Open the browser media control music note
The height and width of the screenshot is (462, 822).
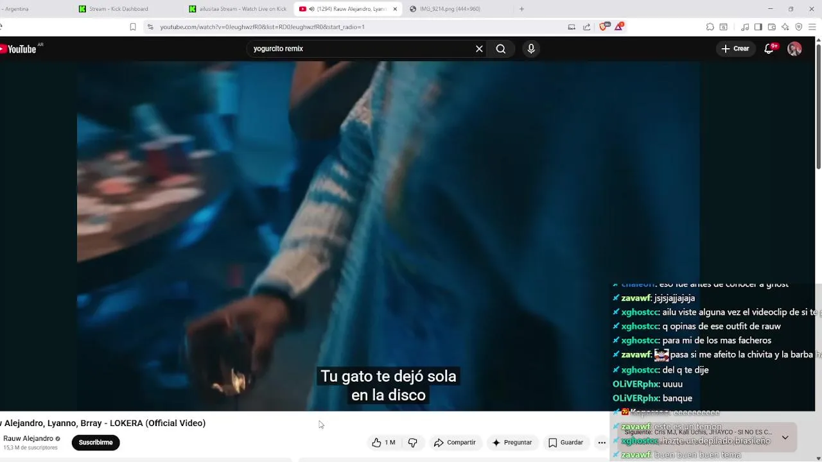(745, 27)
